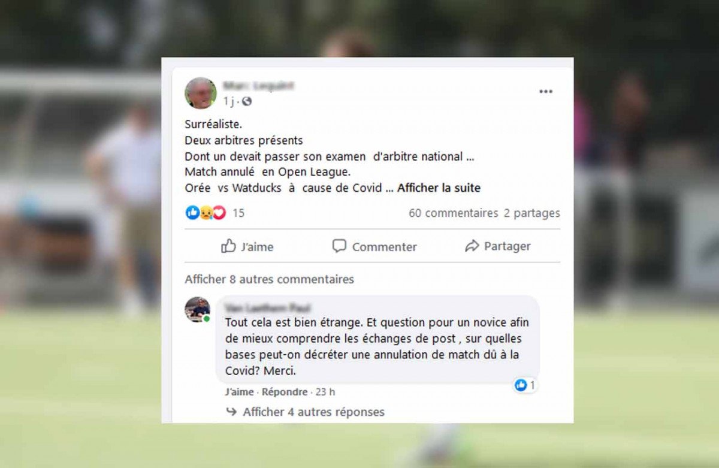Reply using the Répondre link
Image resolution: width=719 pixels, height=468 pixels.
pyautogui.click(x=285, y=392)
